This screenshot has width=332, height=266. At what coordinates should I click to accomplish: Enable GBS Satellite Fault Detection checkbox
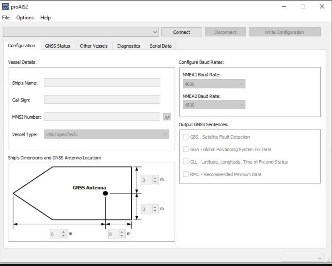[x=186, y=137]
